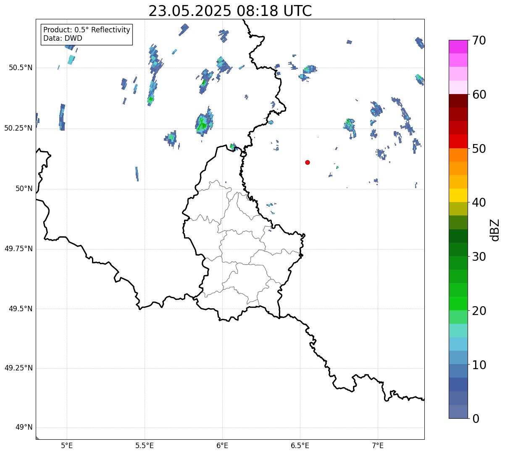Viewport: 505px width, 454px height.
Task: Click the 30 colorbar tick label
Action: pos(479,257)
